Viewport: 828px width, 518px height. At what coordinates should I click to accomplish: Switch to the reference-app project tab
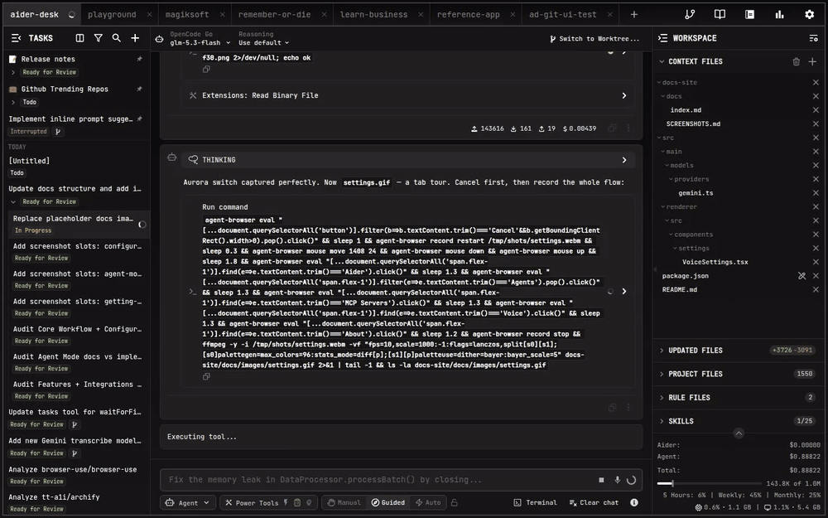click(x=468, y=14)
